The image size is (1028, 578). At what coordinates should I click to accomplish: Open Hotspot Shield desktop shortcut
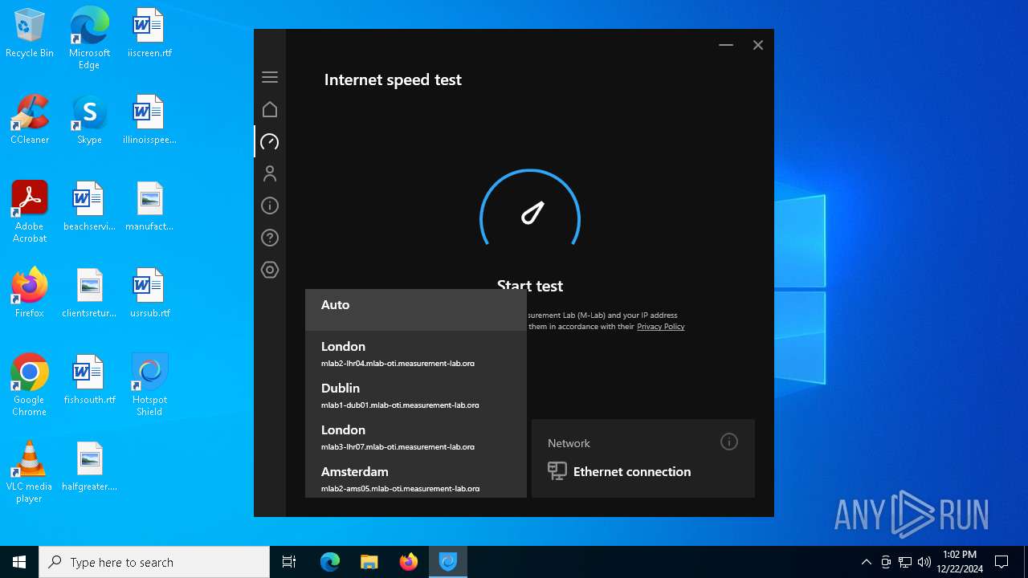[149, 385]
